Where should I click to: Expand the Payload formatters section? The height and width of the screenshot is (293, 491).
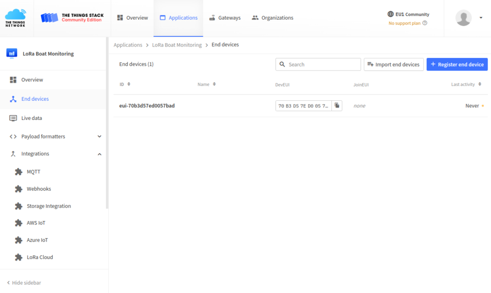[x=99, y=137]
